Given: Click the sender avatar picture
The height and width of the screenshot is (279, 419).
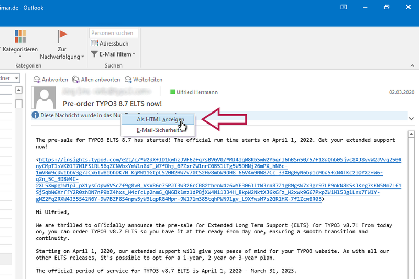Looking at the screenshot, I should (x=43, y=97).
